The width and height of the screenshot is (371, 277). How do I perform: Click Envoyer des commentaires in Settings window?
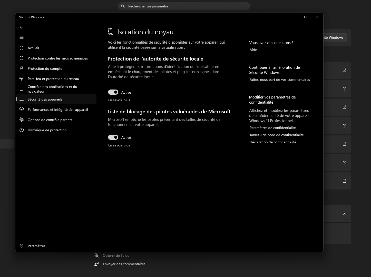[124, 264]
